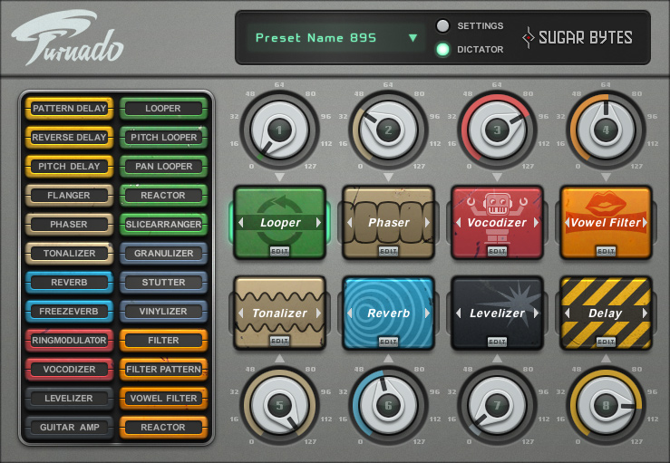Switch Levelizer slot to next effect
Image resolution: width=670 pixels, height=463 pixels.
[x=536, y=313]
